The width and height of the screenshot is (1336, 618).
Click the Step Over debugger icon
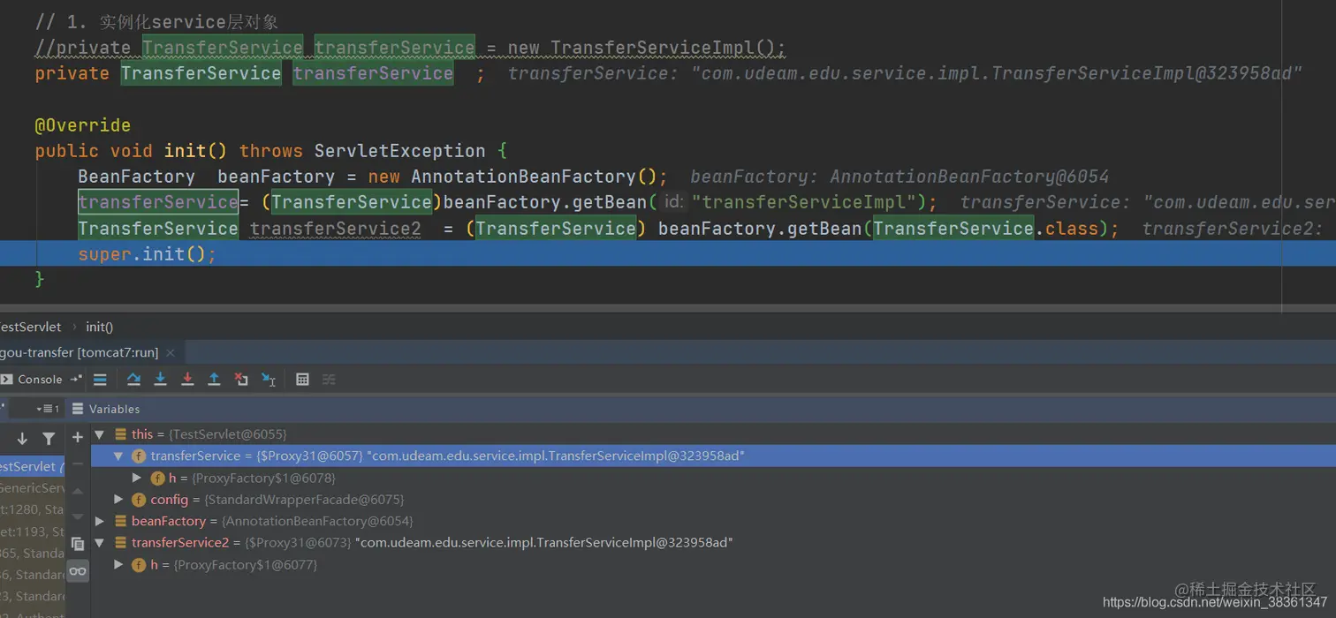[133, 379]
